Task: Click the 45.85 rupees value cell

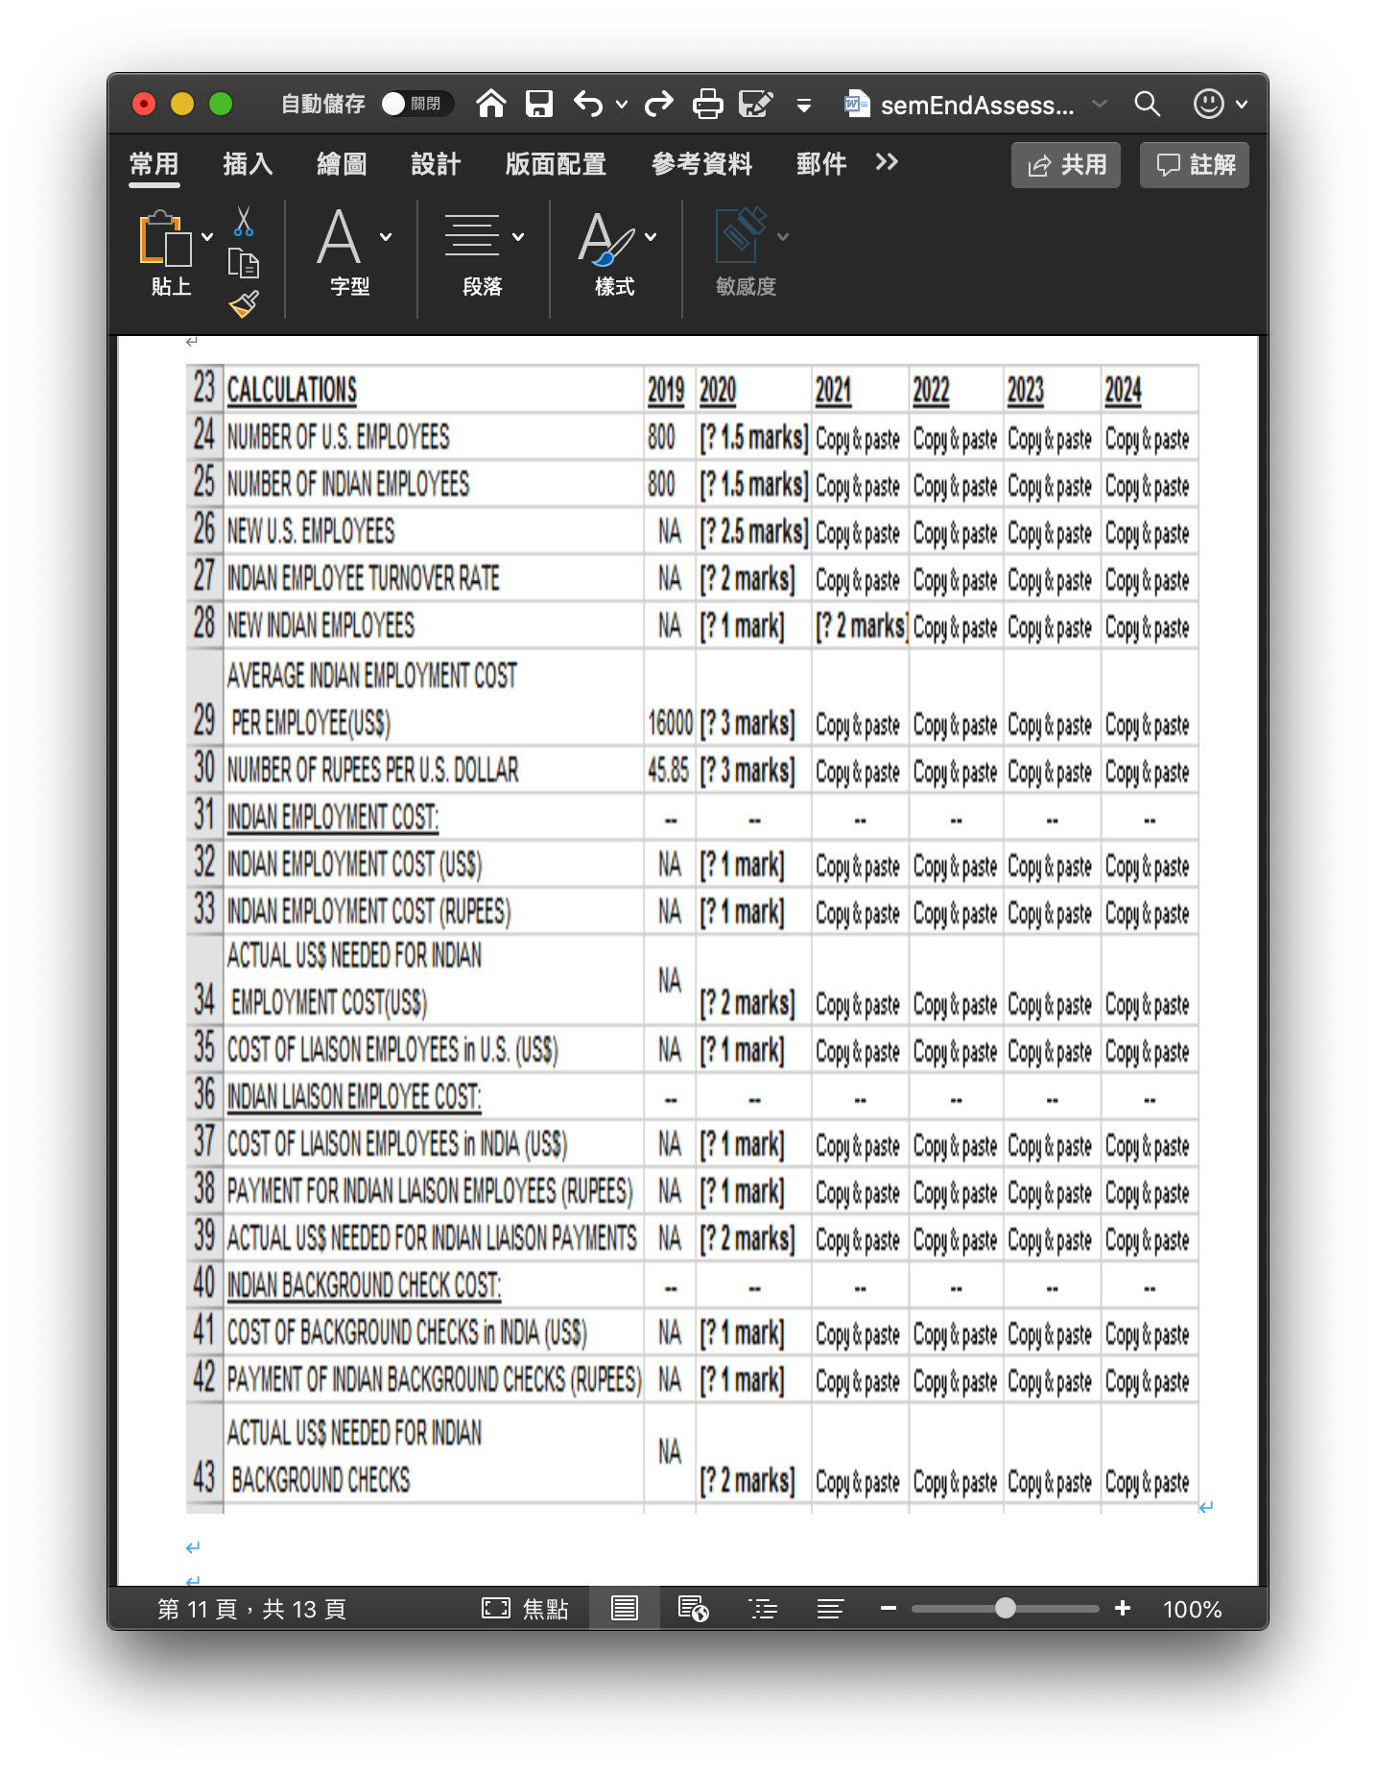Action: (668, 770)
